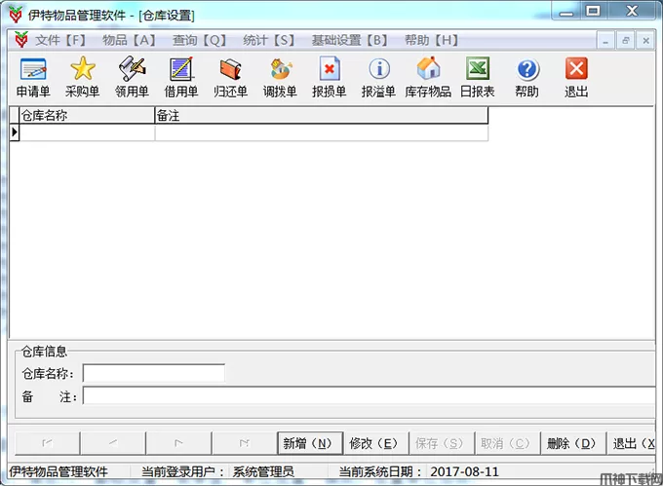663x486 pixels.
Task: Open the 物品【A】 menu
Action: pyautogui.click(x=129, y=40)
